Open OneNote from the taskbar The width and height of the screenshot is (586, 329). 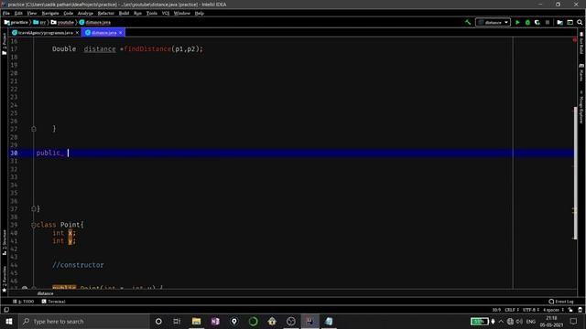pos(215,321)
